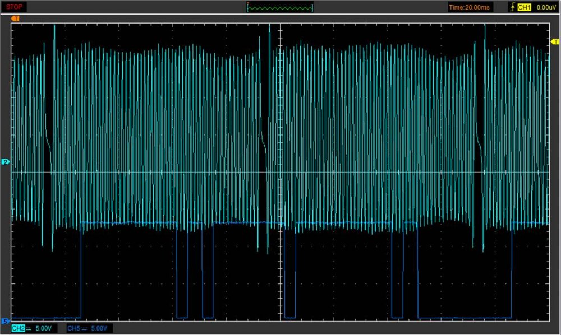Viewport: 561px width, 335px height.
Task: Click the orange horizontal trigger position marker
Action: 15,18
